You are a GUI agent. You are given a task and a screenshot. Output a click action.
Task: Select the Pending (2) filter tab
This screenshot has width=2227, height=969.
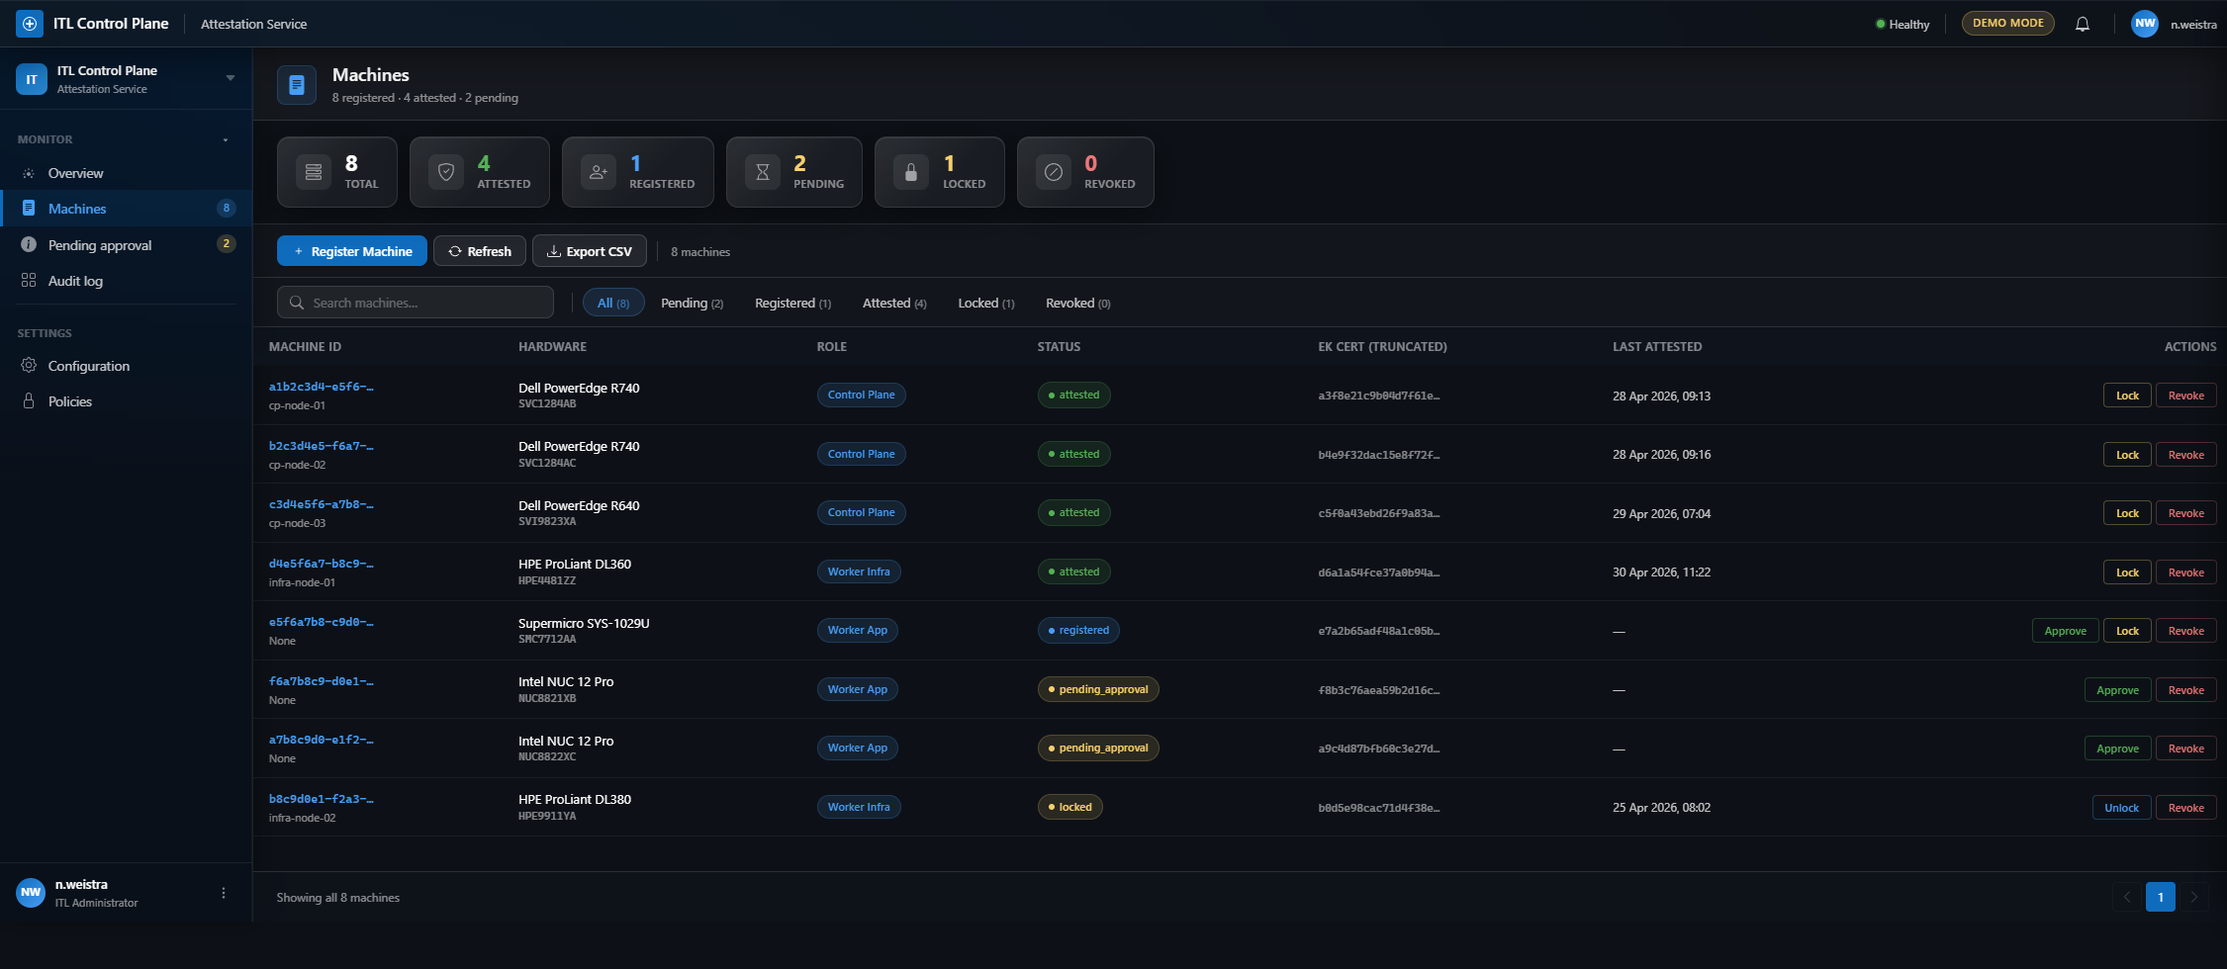pyautogui.click(x=692, y=303)
